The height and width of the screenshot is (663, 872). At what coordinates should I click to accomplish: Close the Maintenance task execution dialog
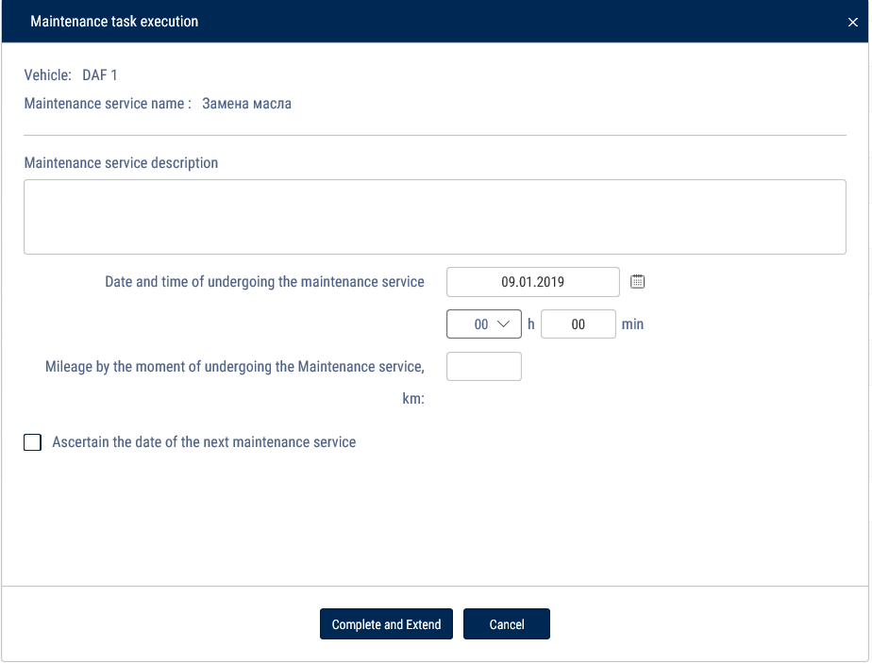(x=852, y=23)
